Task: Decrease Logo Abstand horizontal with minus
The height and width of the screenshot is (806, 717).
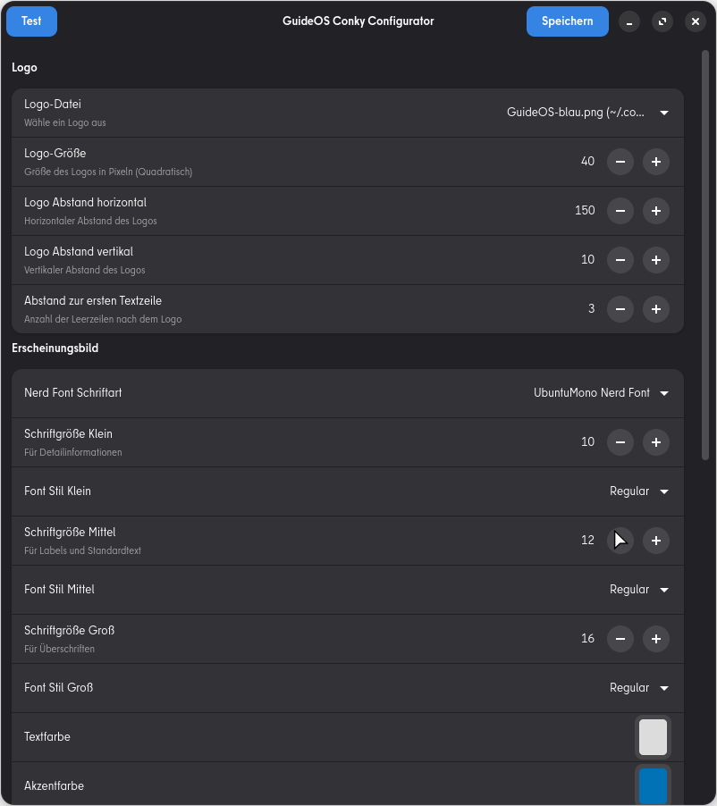Action: pyautogui.click(x=620, y=211)
